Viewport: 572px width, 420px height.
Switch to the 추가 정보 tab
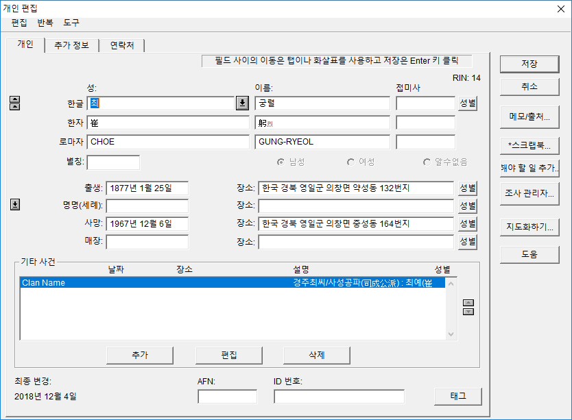[71, 45]
